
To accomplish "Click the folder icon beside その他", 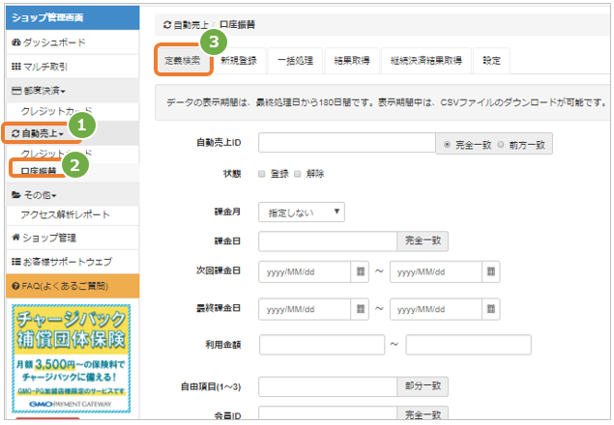I will [x=16, y=194].
